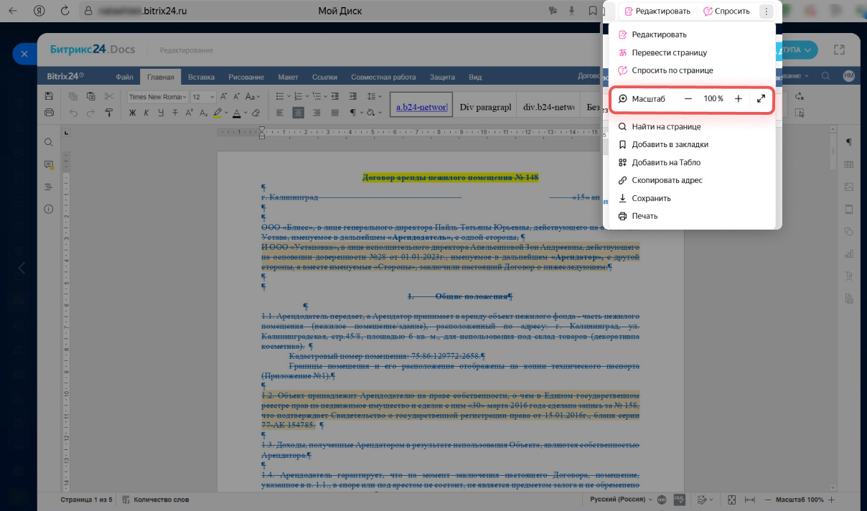Screen dimensions: 867x511
Task: Click the highlight color marker icon
Action: click(217, 113)
